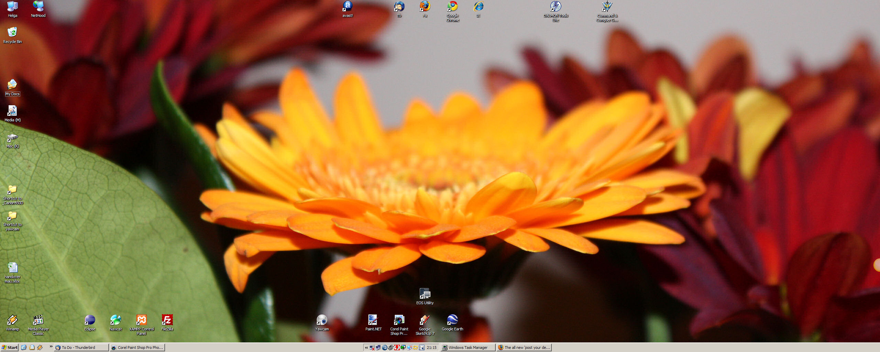Collapse the system tray with the chevron
Screen dimensions: 880x352
click(366, 348)
